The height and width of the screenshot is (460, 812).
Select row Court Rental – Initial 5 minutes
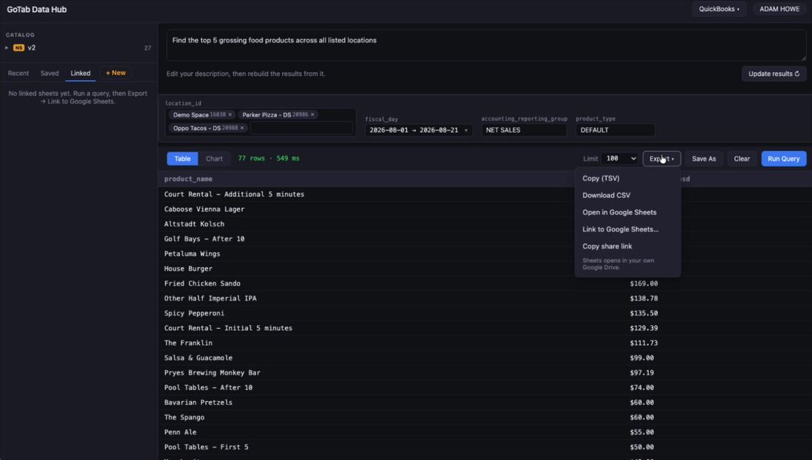point(485,328)
